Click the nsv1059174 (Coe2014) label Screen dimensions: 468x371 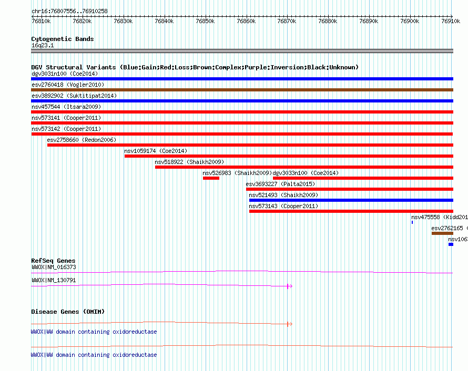156,151
